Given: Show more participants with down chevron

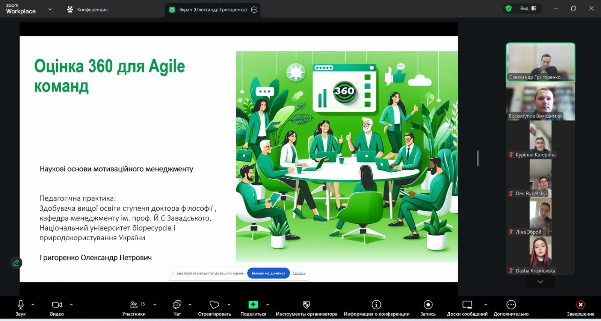Looking at the screenshot, I should tap(540, 282).
